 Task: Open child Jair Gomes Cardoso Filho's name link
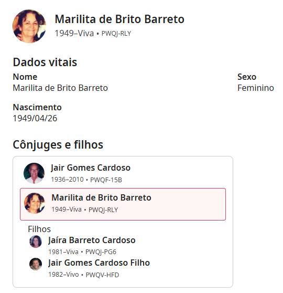(x=99, y=263)
